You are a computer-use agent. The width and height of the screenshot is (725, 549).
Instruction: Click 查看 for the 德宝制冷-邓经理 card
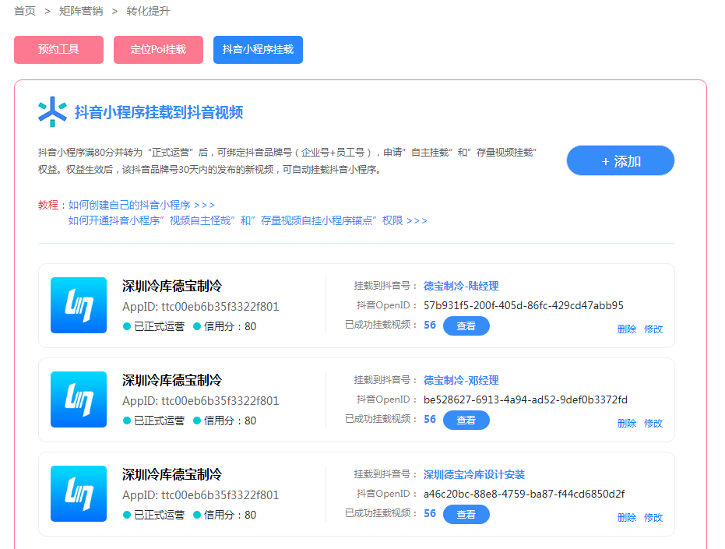pyautogui.click(x=466, y=421)
